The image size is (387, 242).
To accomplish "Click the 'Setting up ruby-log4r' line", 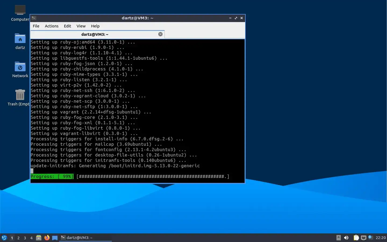I will (x=81, y=53).
